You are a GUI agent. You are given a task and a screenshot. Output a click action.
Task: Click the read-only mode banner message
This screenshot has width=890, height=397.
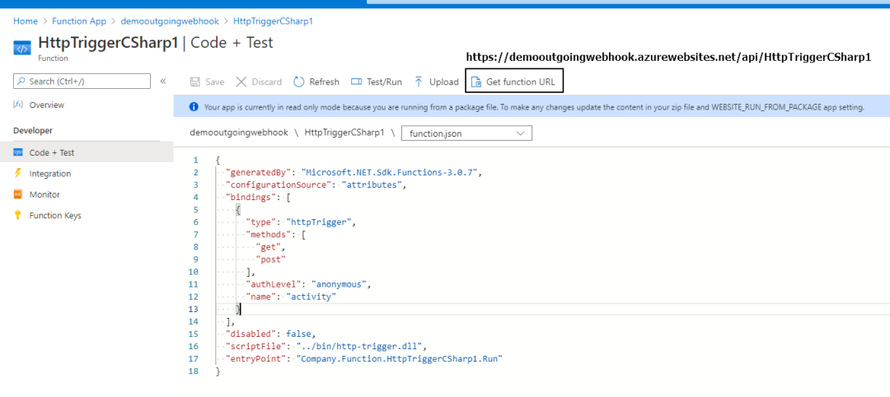[x=534, y=106]
